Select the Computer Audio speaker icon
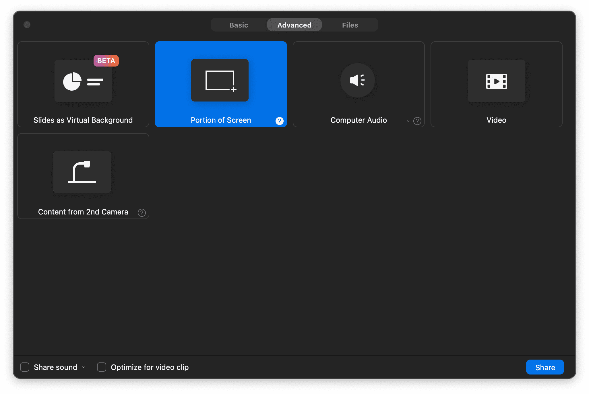The width and height of the screenshot is (589, 394). (x=358, y=80)
